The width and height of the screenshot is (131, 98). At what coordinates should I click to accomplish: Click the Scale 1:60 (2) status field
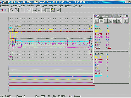[x=8, y=96]
